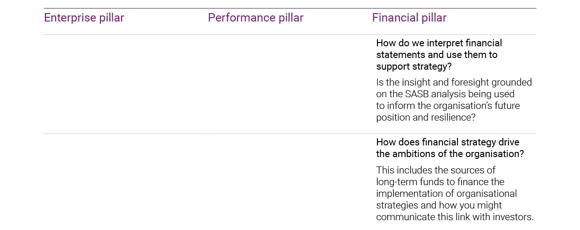
Task: Click the text line 'support strategy?'
Action: (413, 66)
